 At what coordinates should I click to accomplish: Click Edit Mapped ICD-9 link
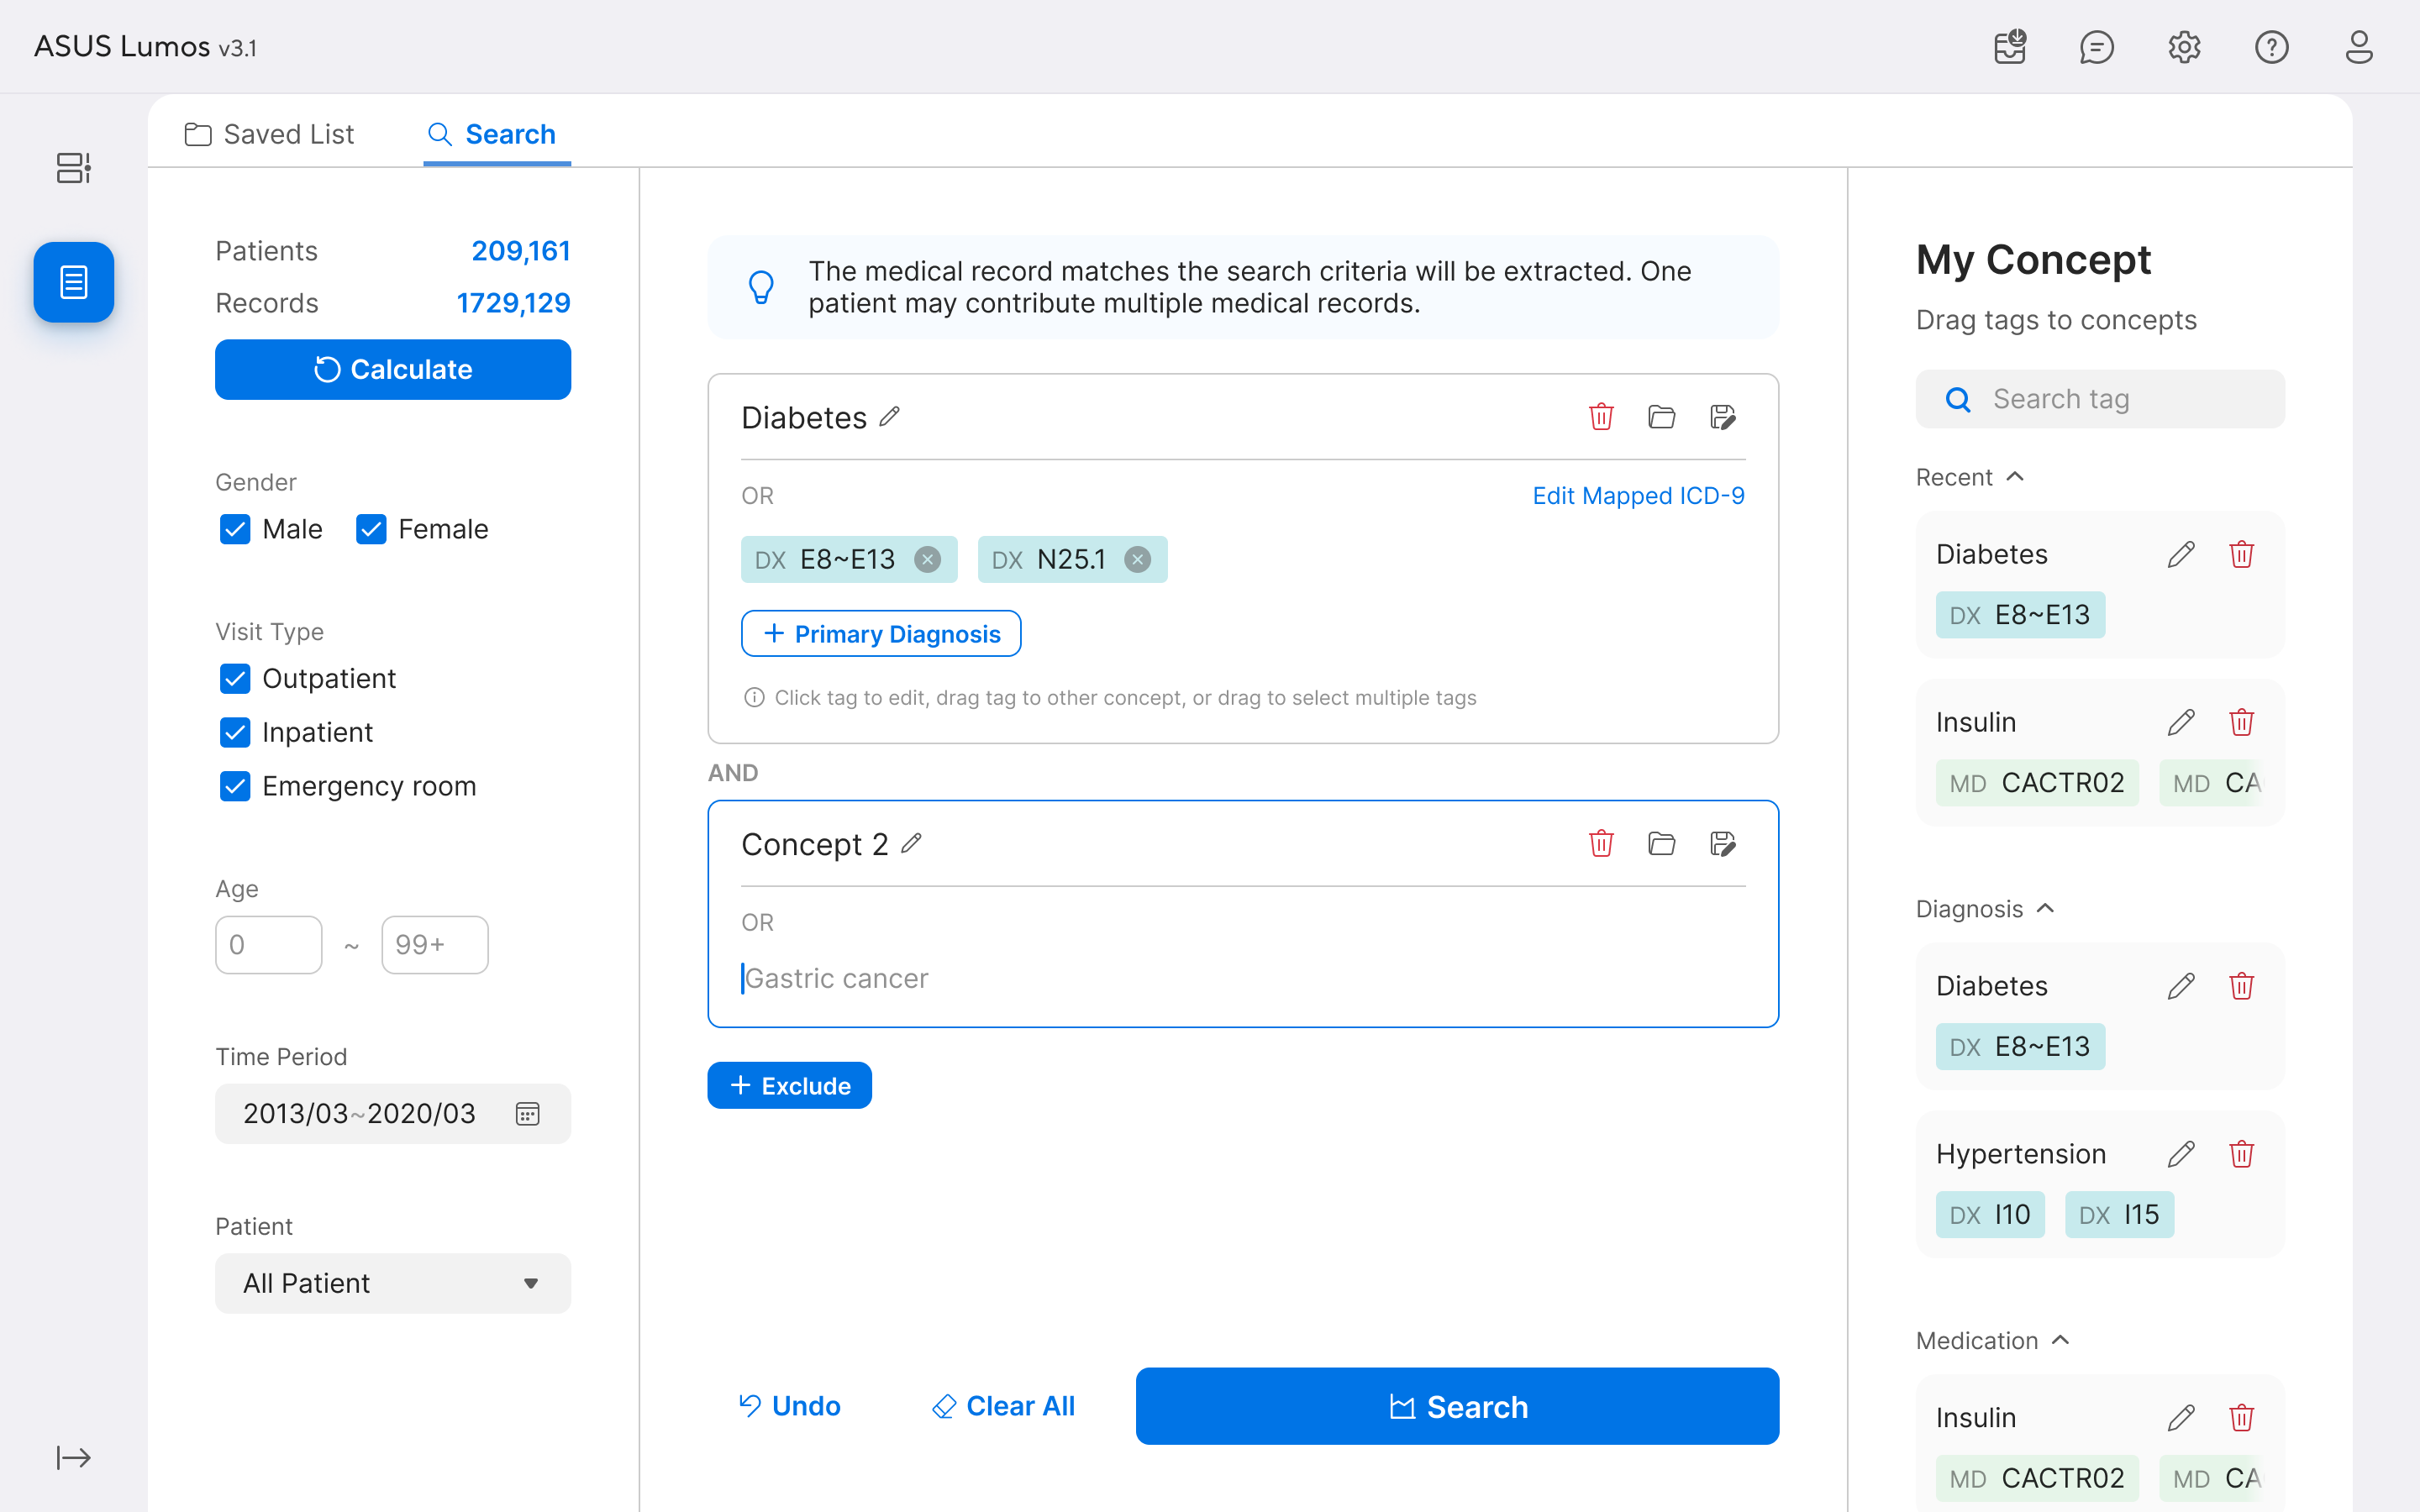tap(1638, 496)
